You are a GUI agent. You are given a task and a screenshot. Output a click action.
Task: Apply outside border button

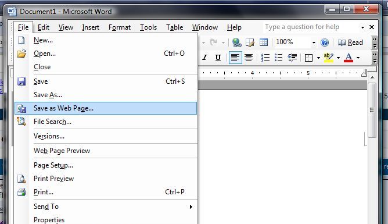pos(308,58)
